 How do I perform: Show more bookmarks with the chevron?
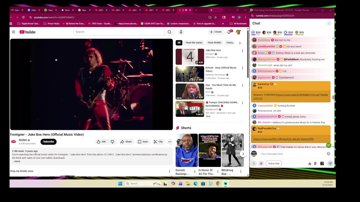click(x=223, y=24)
